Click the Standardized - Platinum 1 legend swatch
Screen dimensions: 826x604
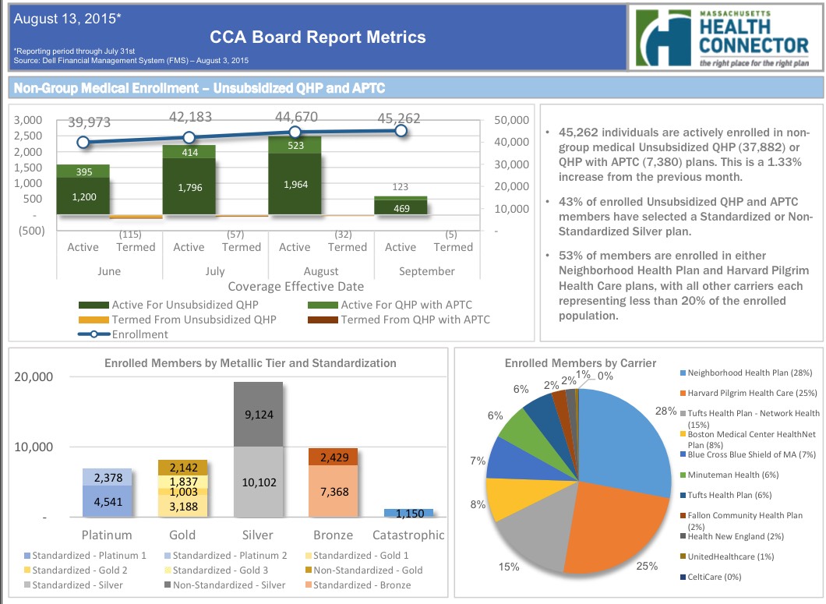29,556
